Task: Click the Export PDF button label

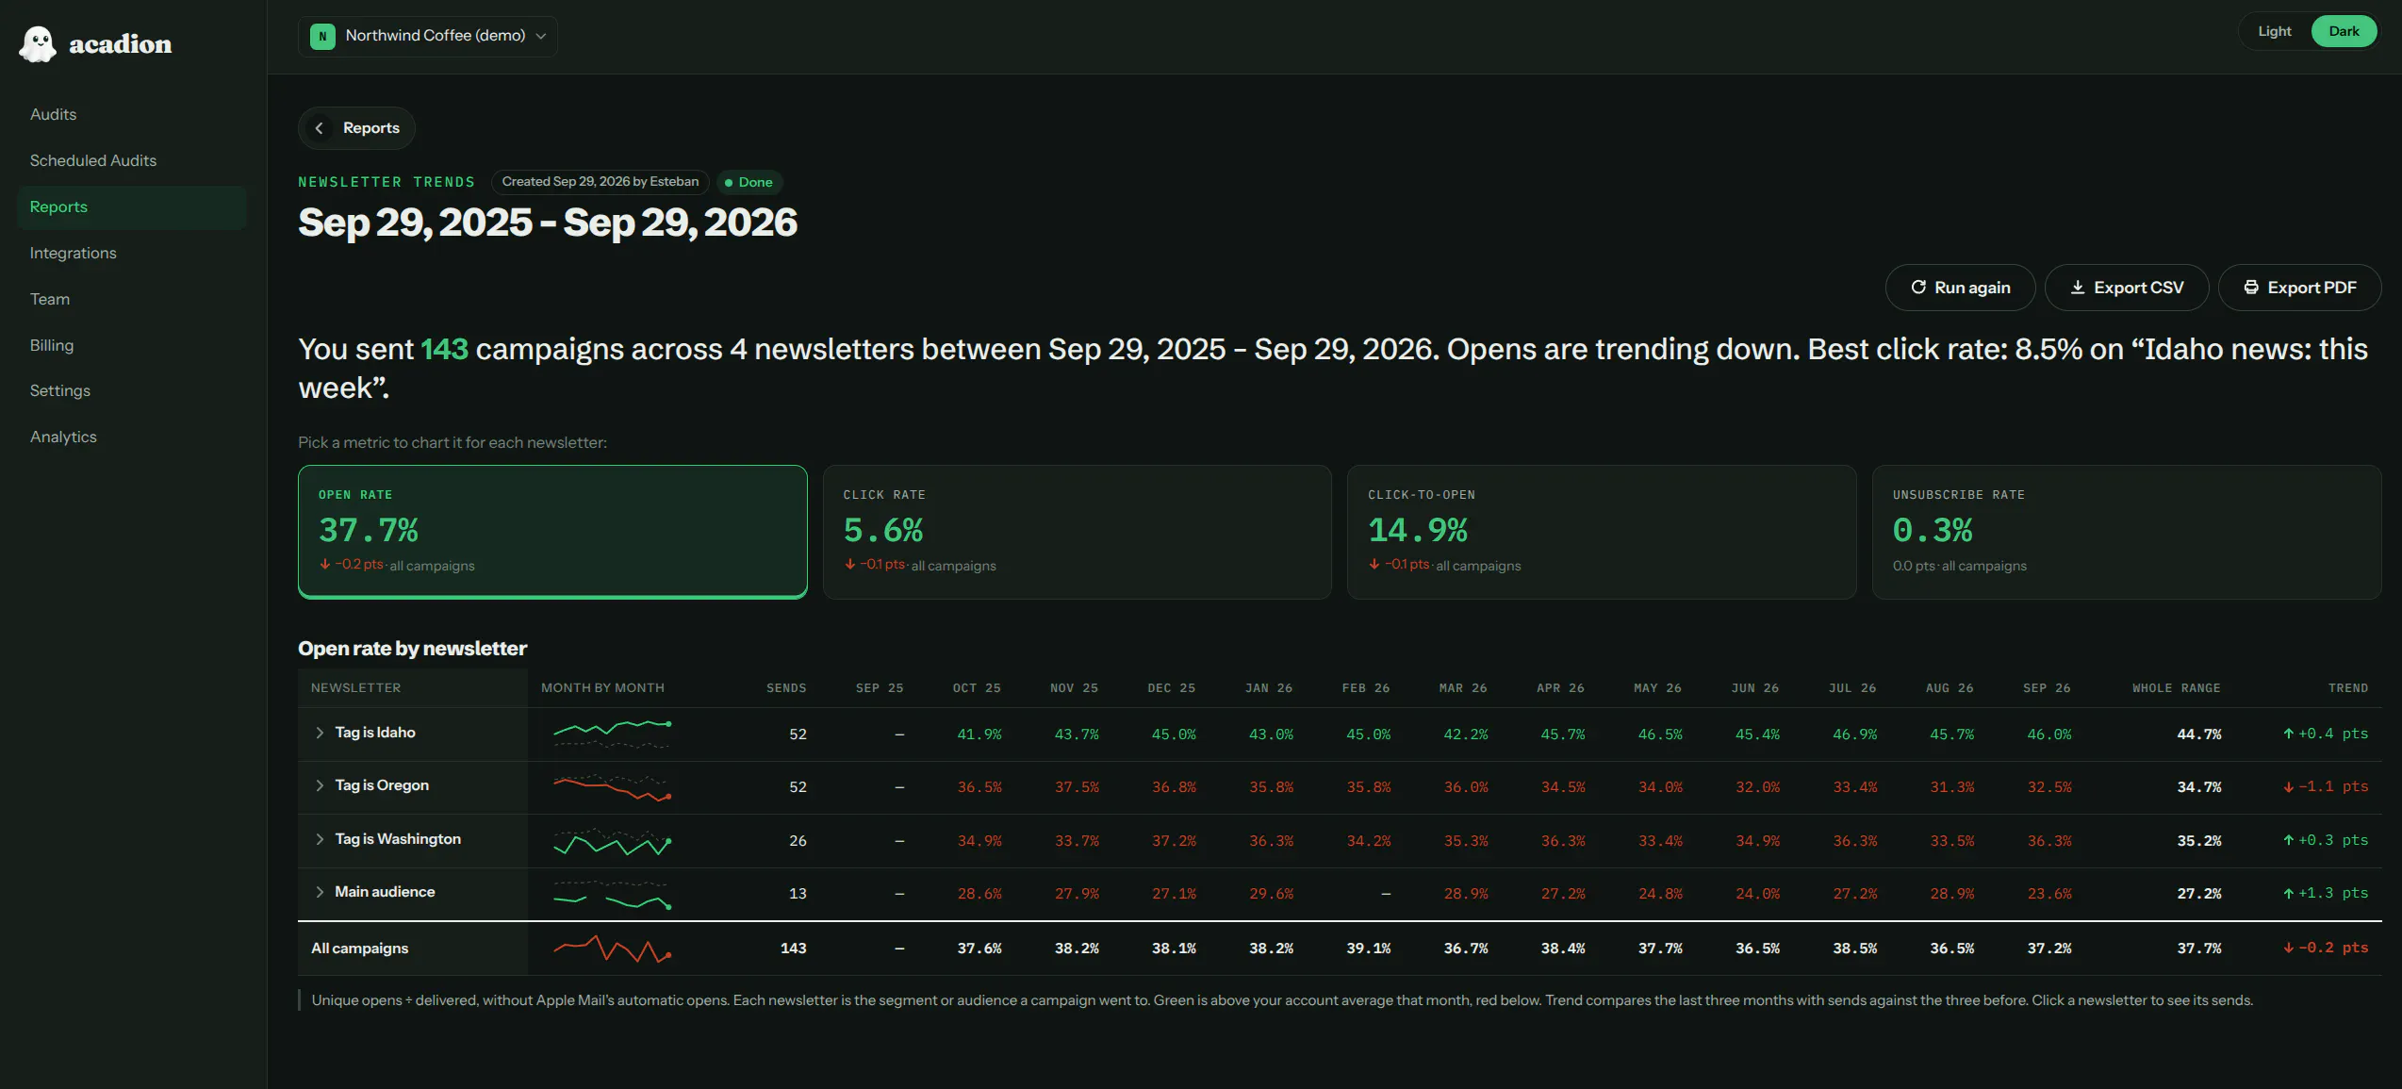Action: pos(2312,288)
